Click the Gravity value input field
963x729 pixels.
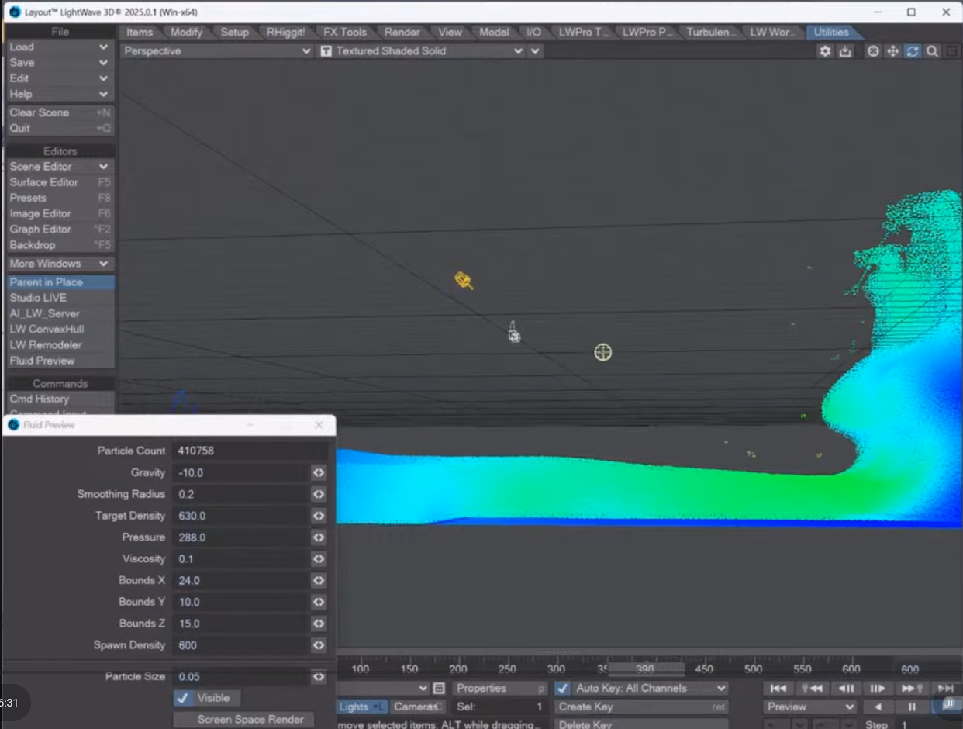click(x=240, y=472)
